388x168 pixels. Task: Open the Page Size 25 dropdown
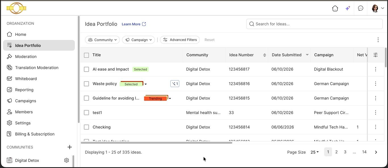coord(314,152)
